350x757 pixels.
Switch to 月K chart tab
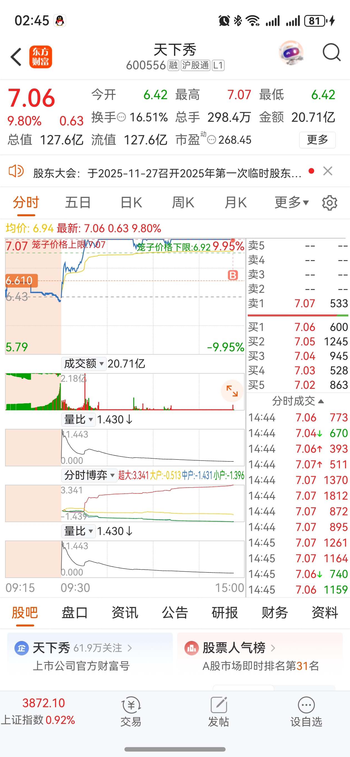tap(236, 203)
